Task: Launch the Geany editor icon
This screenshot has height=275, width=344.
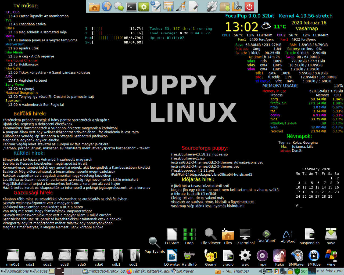Action: click(211, 258)
